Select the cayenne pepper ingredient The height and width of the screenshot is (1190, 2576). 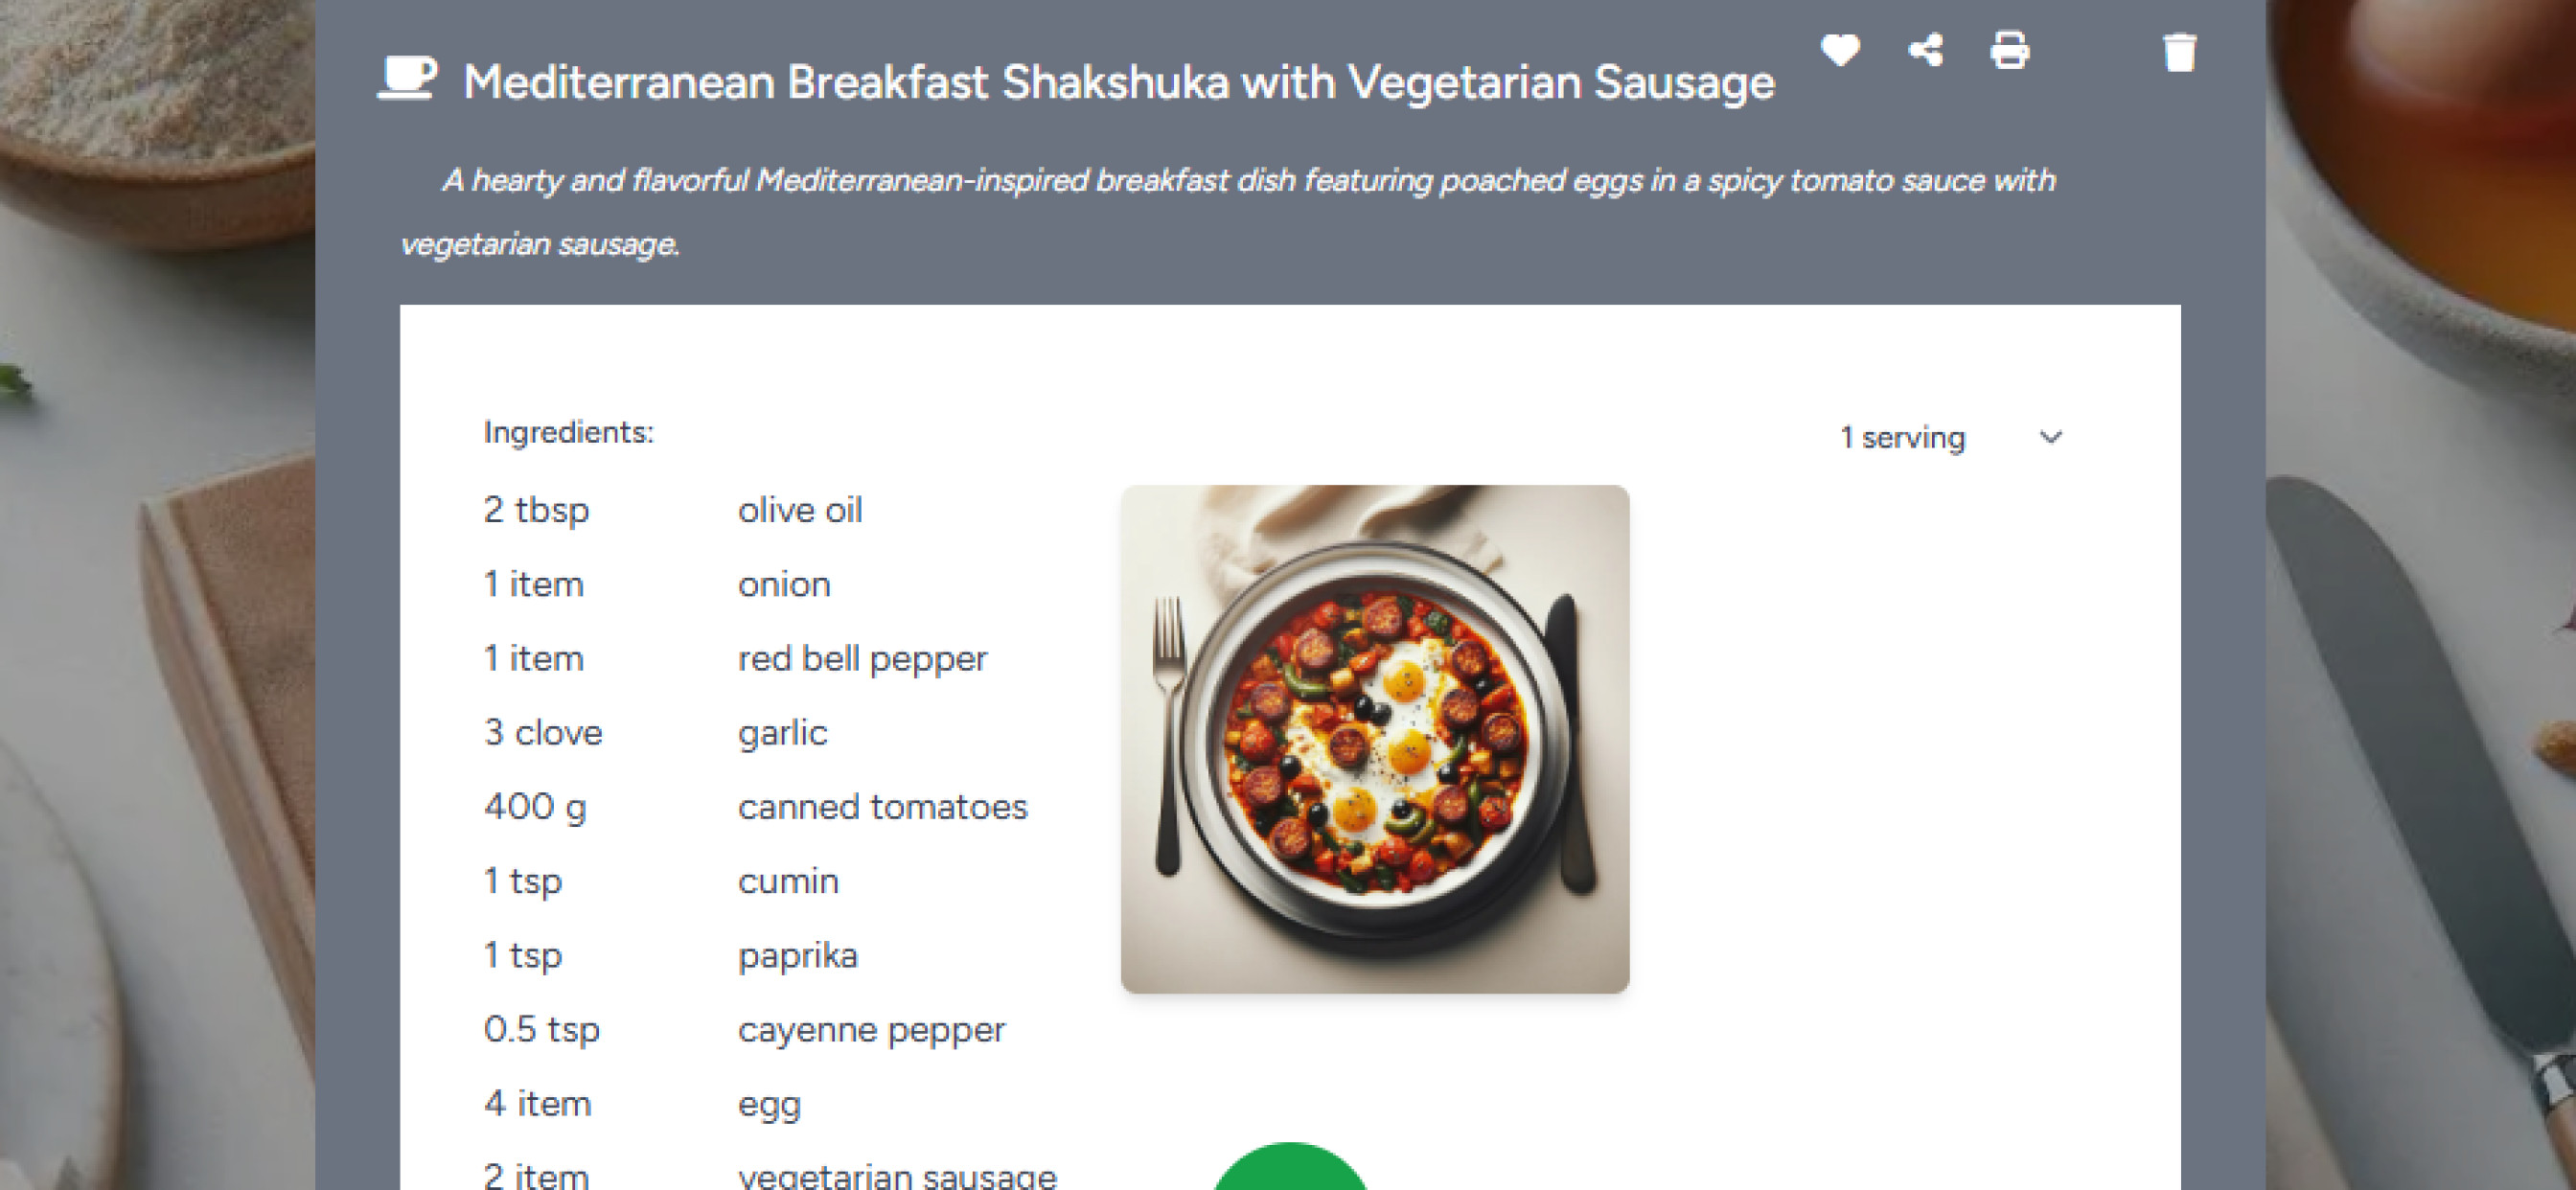point(871,1030)
